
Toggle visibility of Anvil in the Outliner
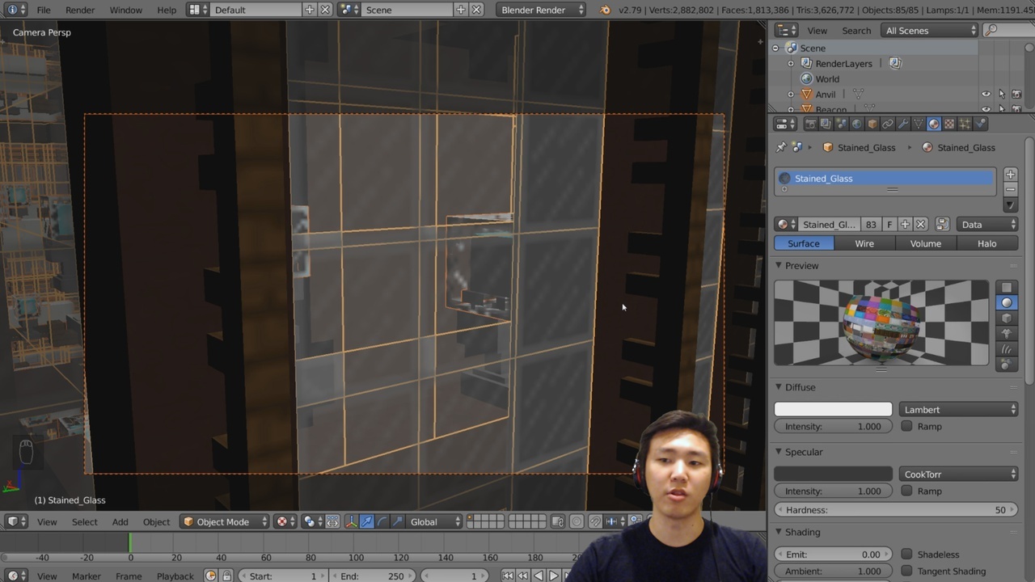986,94
